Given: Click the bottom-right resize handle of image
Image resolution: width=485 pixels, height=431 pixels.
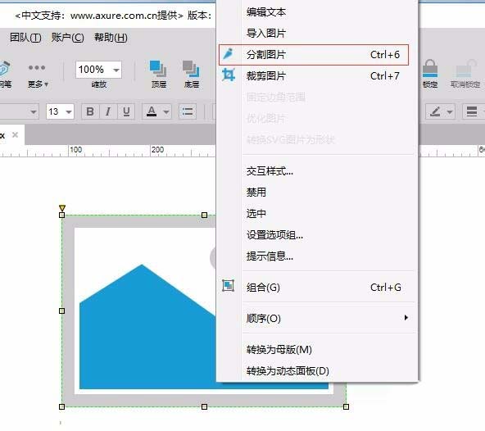Looking at the screenshot, I should coord(346,406).
